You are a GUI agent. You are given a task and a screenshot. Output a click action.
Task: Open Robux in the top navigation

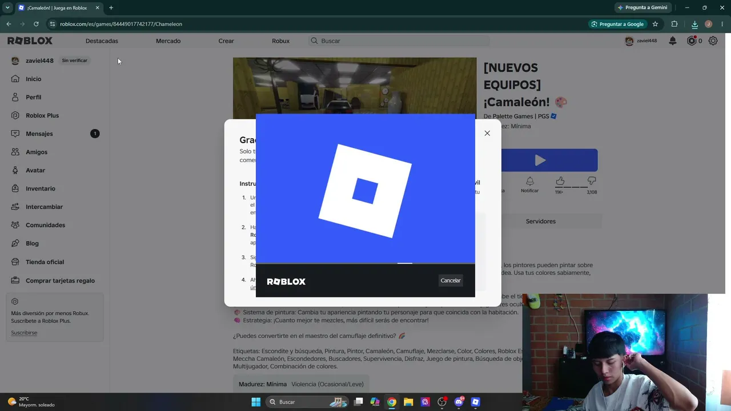tap(280, 41)
